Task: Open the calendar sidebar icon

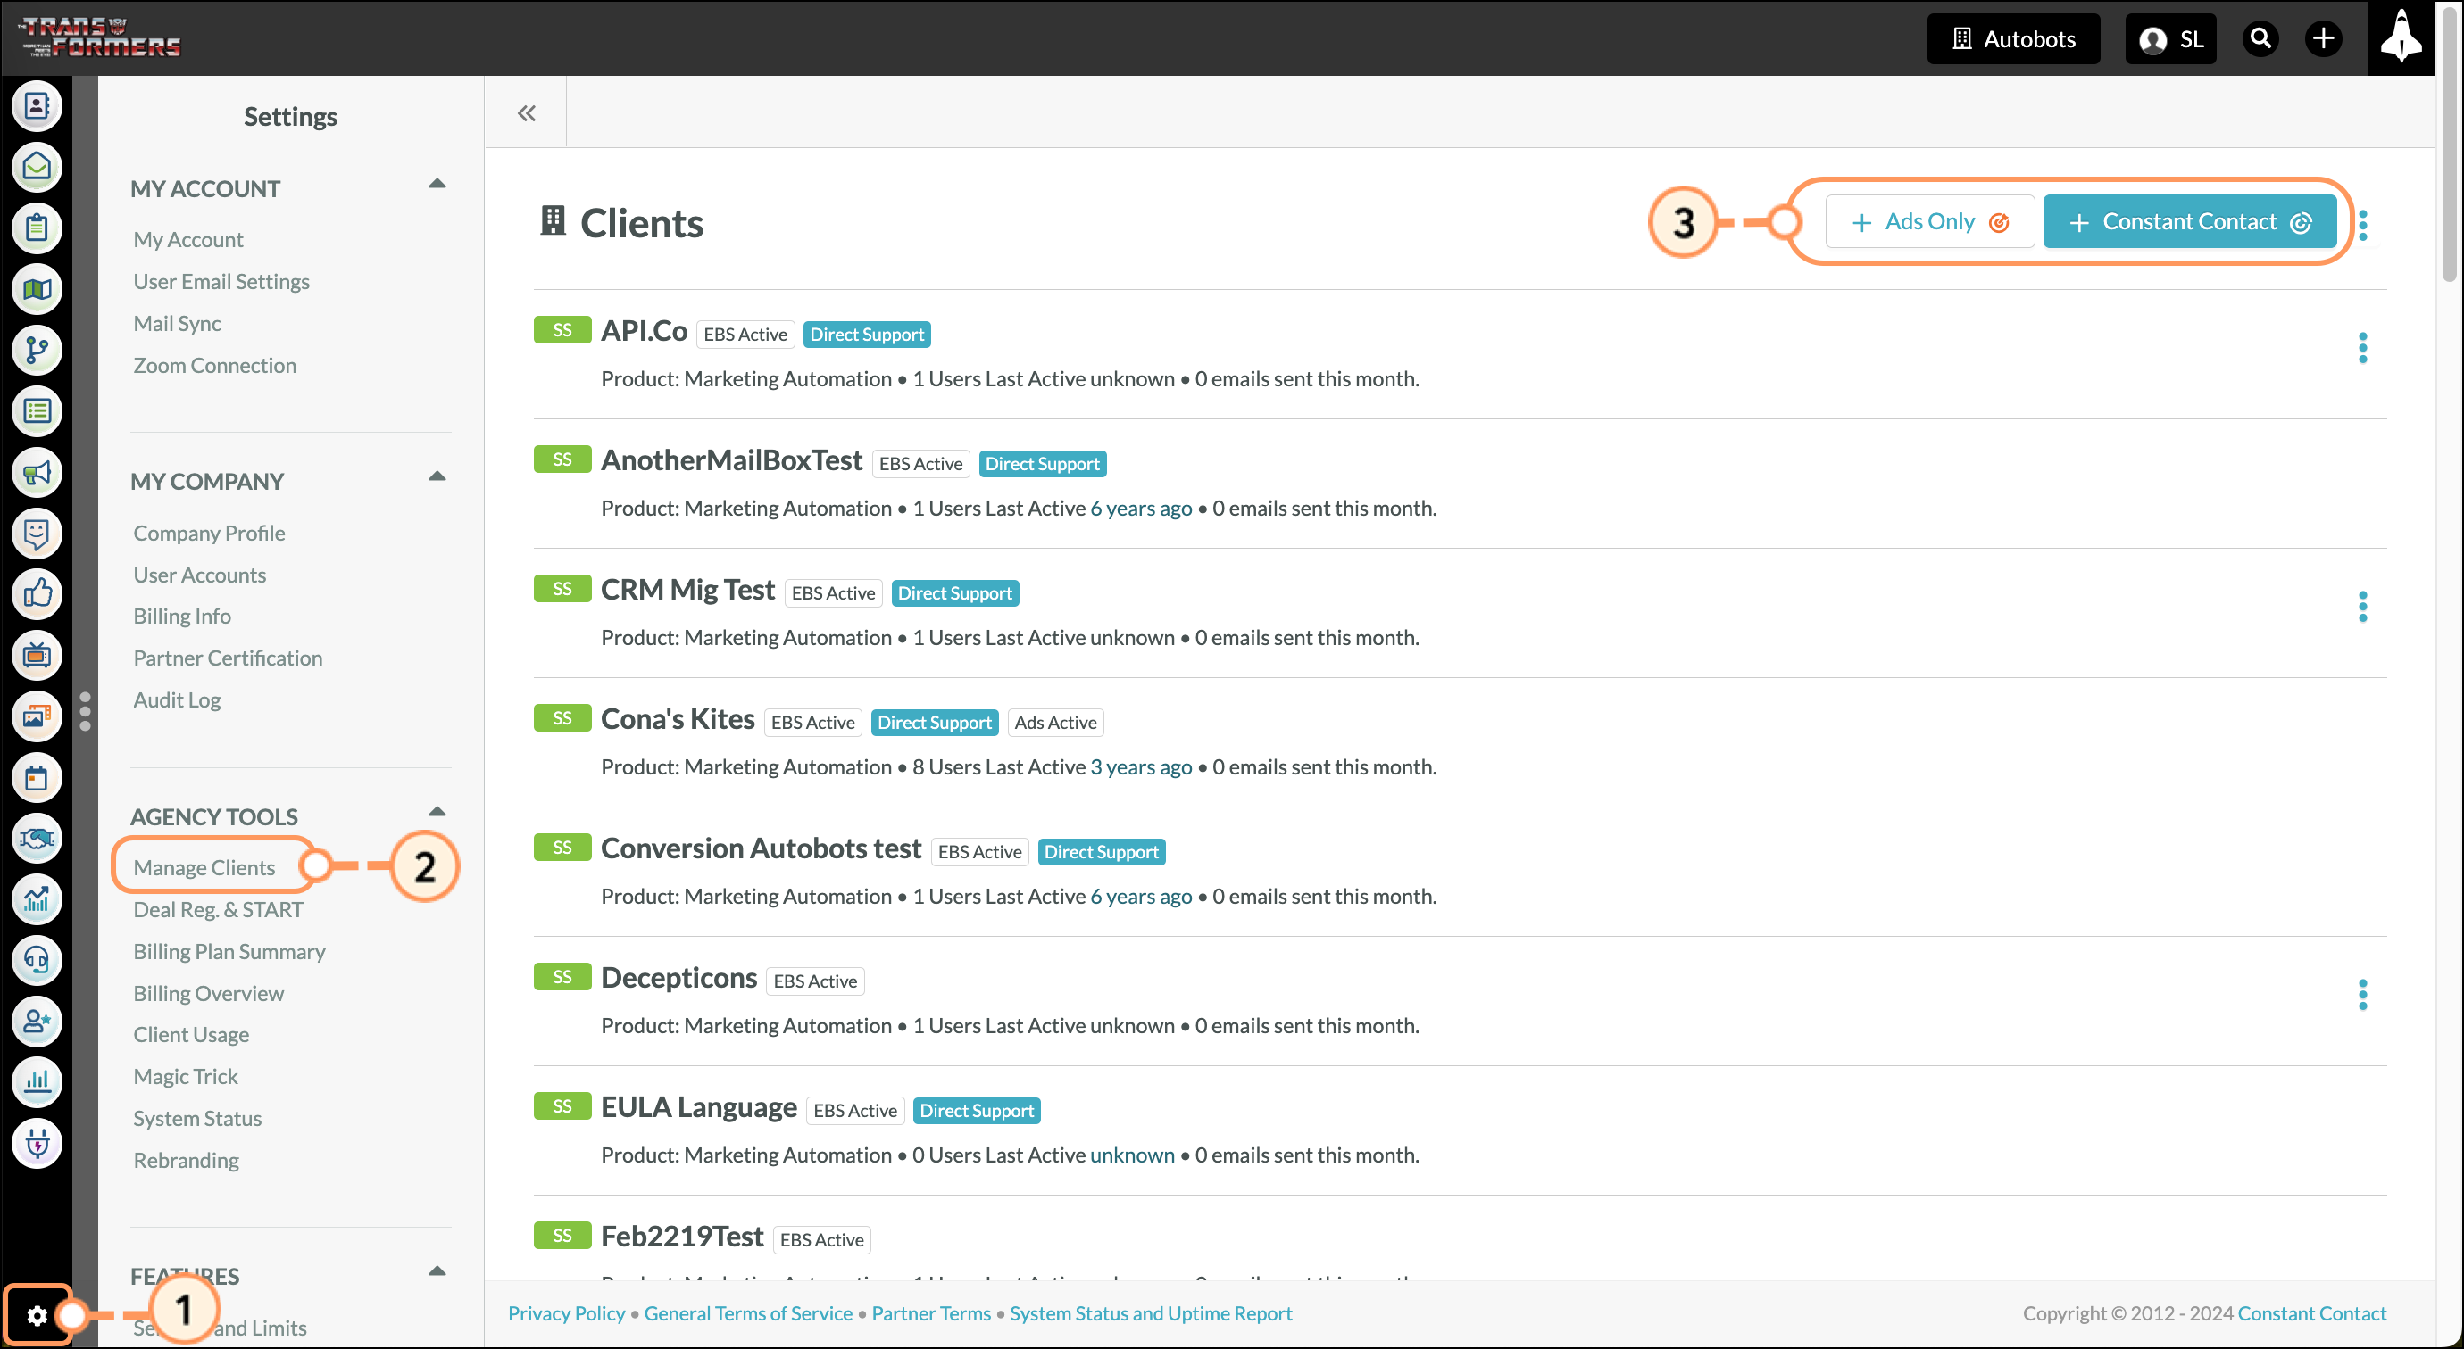Action: [37, 778]
